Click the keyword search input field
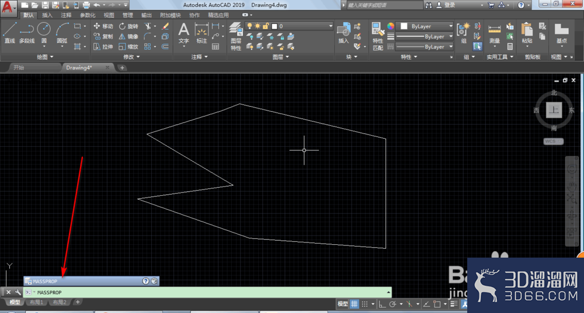584x313 pixels. pyautogui.click(x=384, y=5)
